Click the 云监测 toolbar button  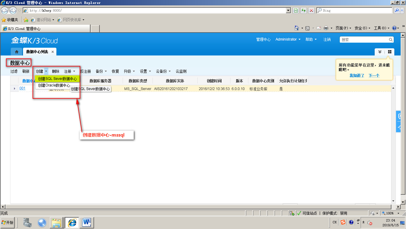click(x=181, y=72)
